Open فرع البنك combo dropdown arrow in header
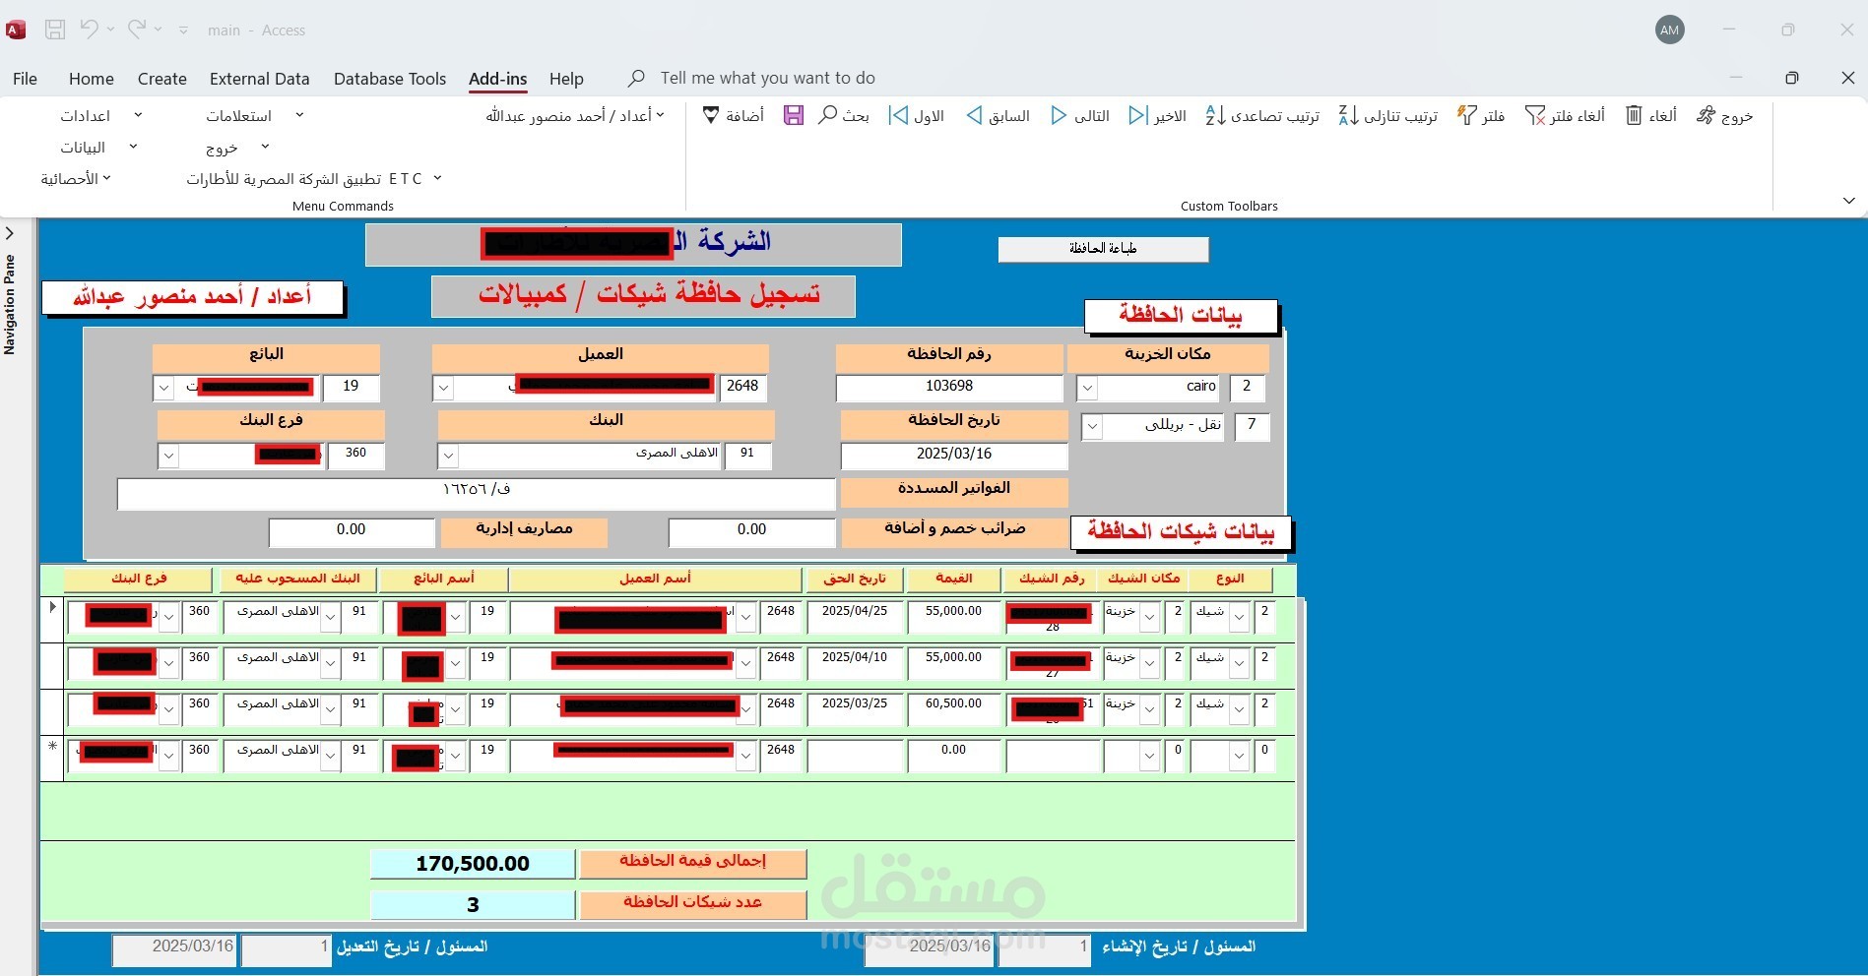 pyautogui.click(x=168, y=457)
